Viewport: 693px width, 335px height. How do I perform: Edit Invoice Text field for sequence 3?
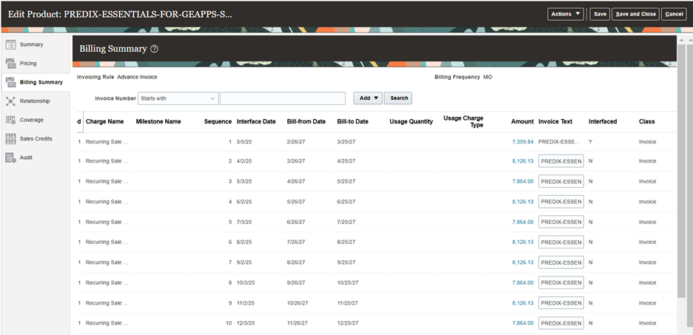click(x=561, y=181)
